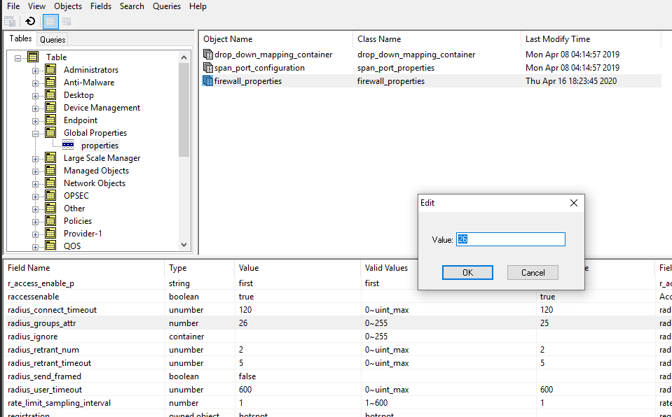
Task: Click the Managed Objects folder icon
Action: click(x=50, y=171)
